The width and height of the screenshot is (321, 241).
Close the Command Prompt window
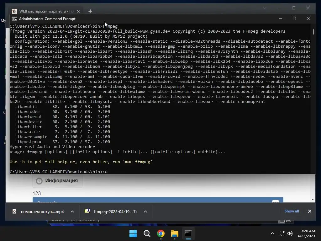tap(309, 19)
